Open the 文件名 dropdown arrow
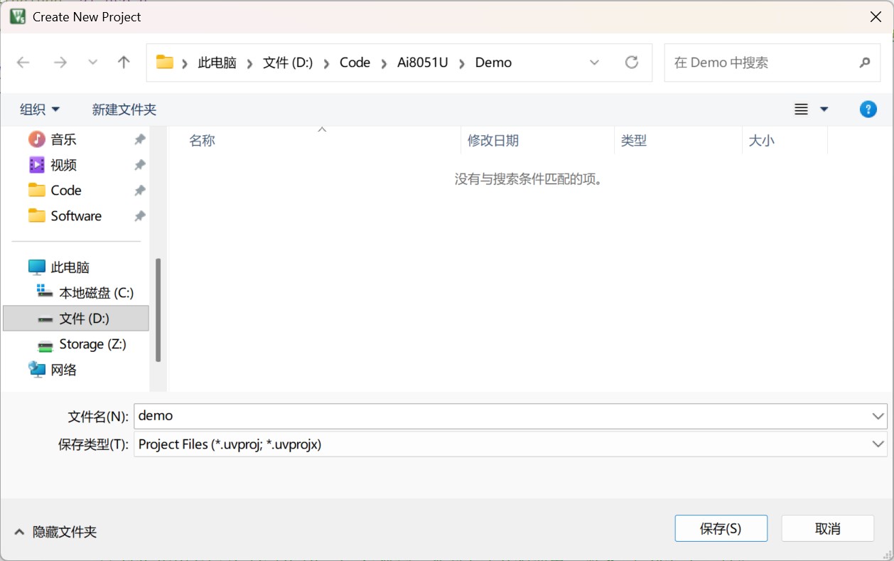The height and width of the screenshot is (561, 894). [878, 416]
